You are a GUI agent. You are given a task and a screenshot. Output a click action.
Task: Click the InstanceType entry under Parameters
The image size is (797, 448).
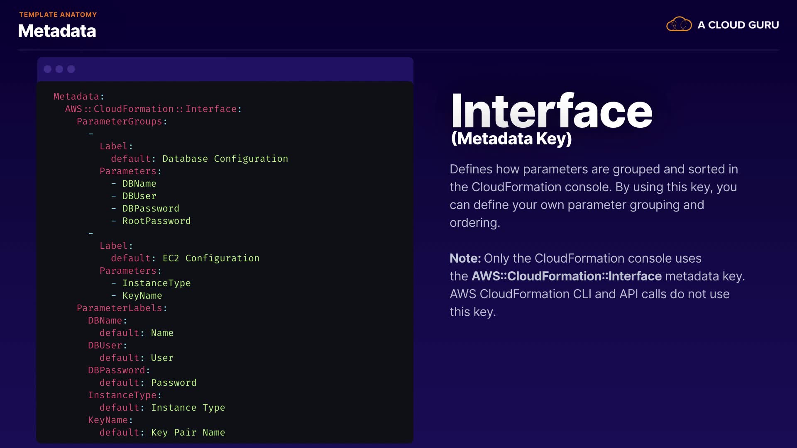[x=156, y=283]
